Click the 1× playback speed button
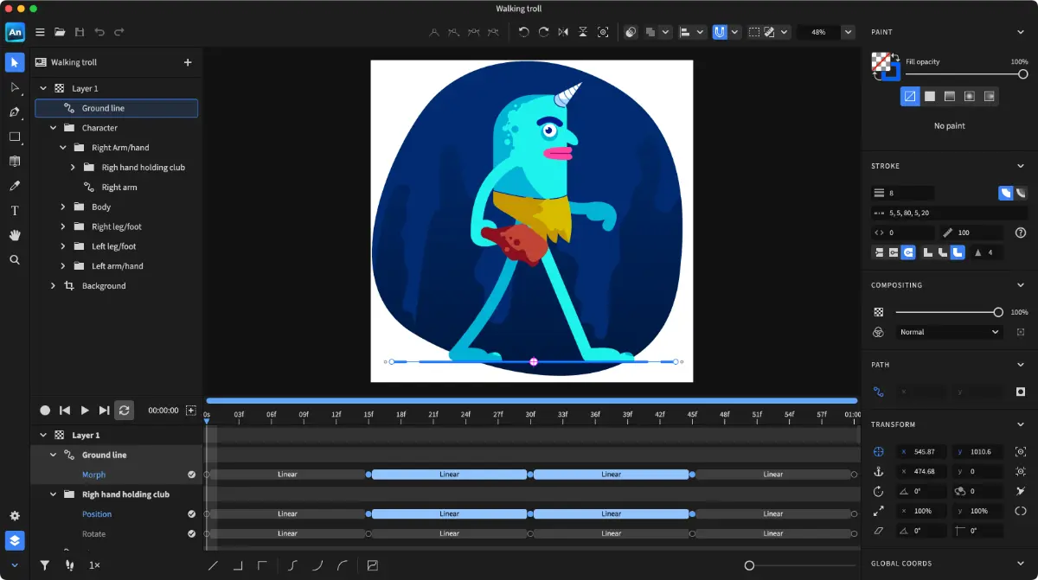Screen dimensions: 1038x580 pyautogui.click(x=94, y=565)
